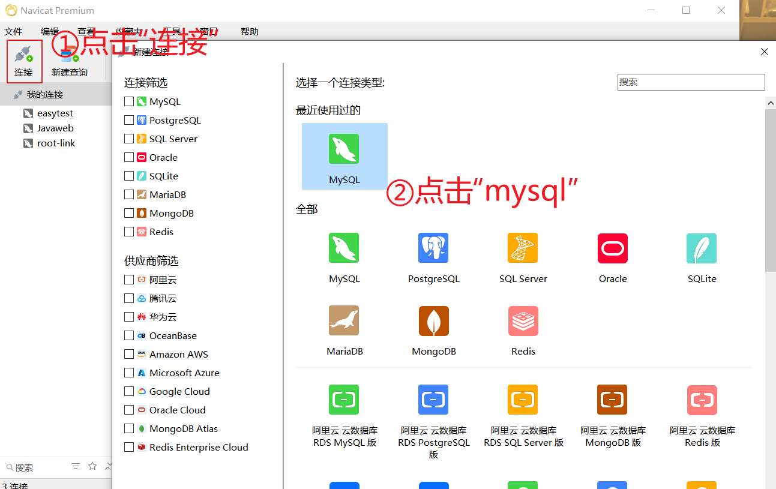Toggle the OceanBase vendor checkbox
Viewport: 776px width, 489px height.
coord(129,335)
